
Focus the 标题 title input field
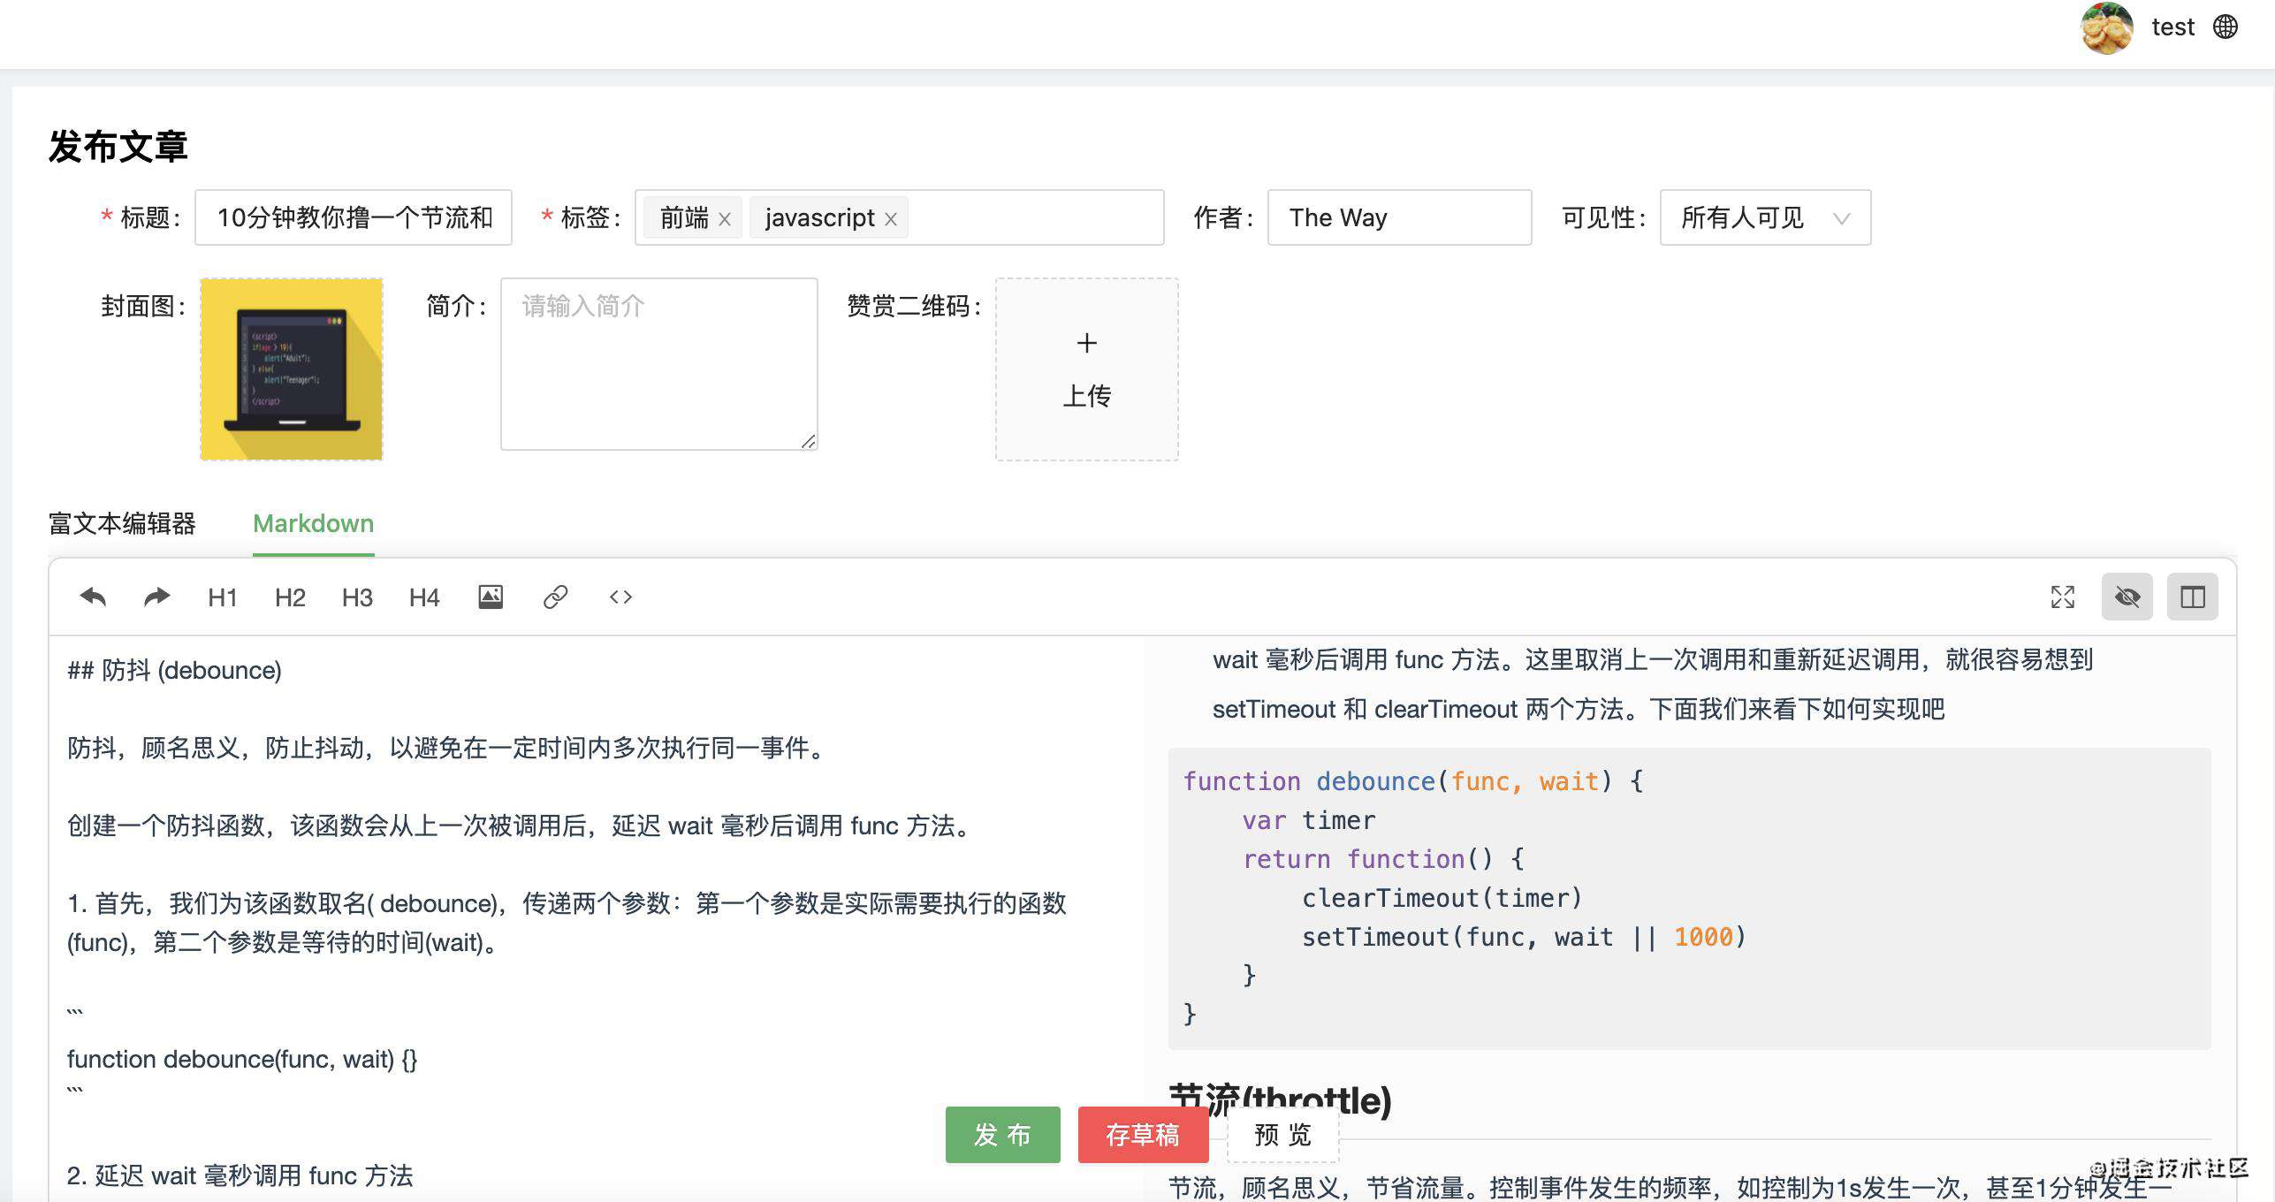coord(354,217)
